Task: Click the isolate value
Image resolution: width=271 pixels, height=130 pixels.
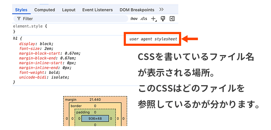Action: point(59,77)
